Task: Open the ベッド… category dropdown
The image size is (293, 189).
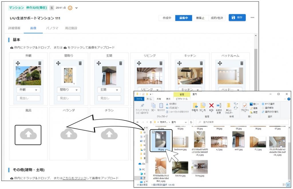Action: pos(230,89)
